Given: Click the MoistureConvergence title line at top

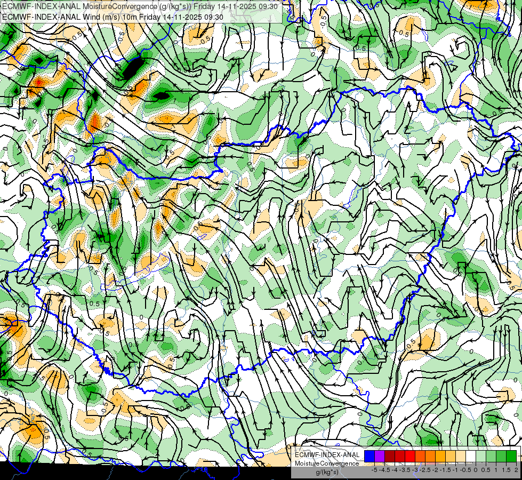Looking at the screenshot, I should point(140,6).
